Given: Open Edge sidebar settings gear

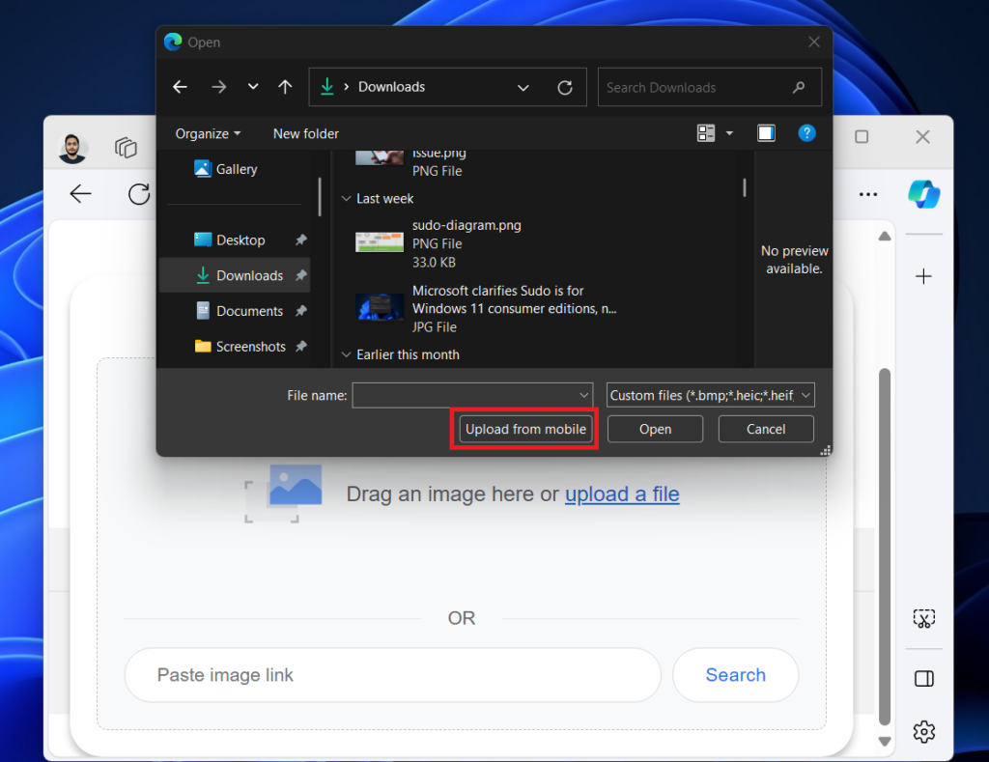Looking at the screenshot, I should pyautogui.click(x=923, y=732).
